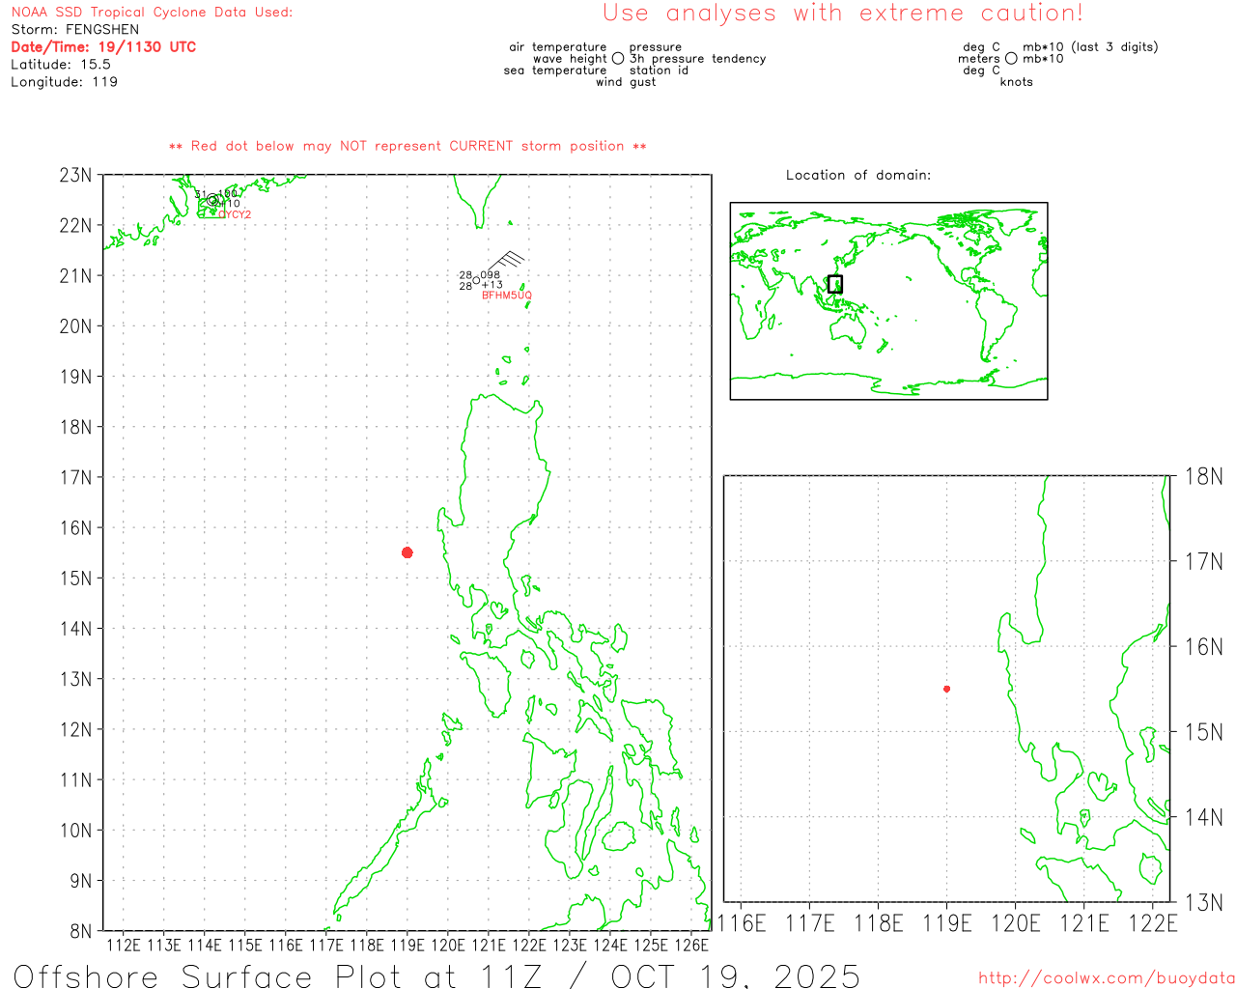Click the black domain rectangle on world map

835,284
